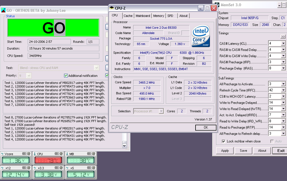
Task: Click Core Speed value 3465.2 MHz
Action: [x=147, y=83]
